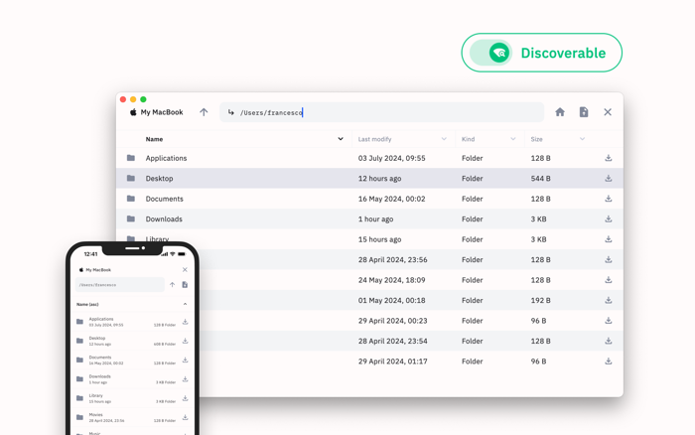Tap the up arrow in phone app
Image resolution: width=695 pixels, height=435 pixels.
tap(172, 285)
